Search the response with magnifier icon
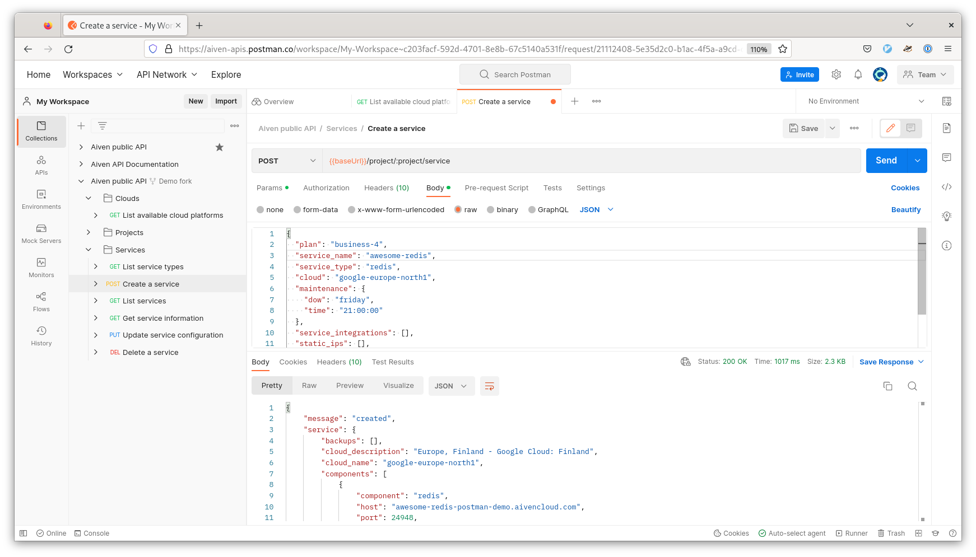This screenshot has height=557, width=976. (x=912, y=386)
